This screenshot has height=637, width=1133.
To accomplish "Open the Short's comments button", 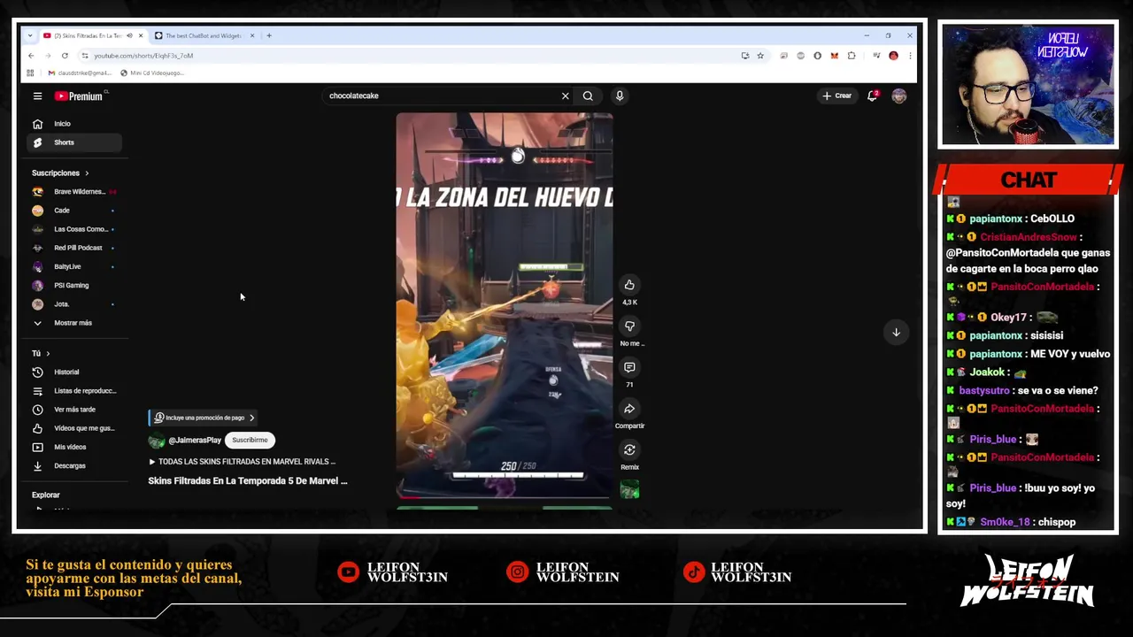I will click(x=629, y=367).
